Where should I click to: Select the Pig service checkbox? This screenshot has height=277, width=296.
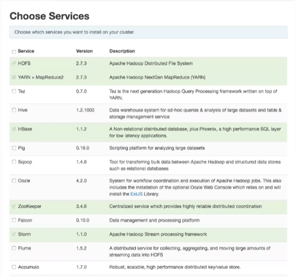click(14, 148)
